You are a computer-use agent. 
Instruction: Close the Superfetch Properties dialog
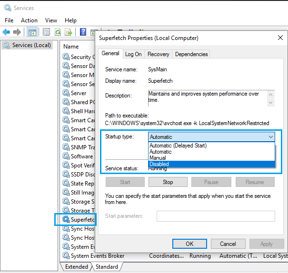click(x=280, y=38)
